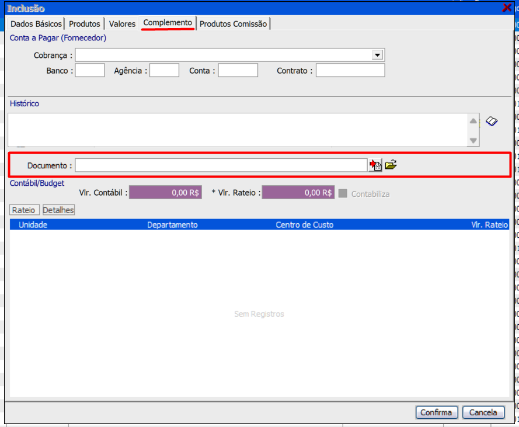
Task: Click the attach document icon with red arrow
Action: (x=375, y=165)
